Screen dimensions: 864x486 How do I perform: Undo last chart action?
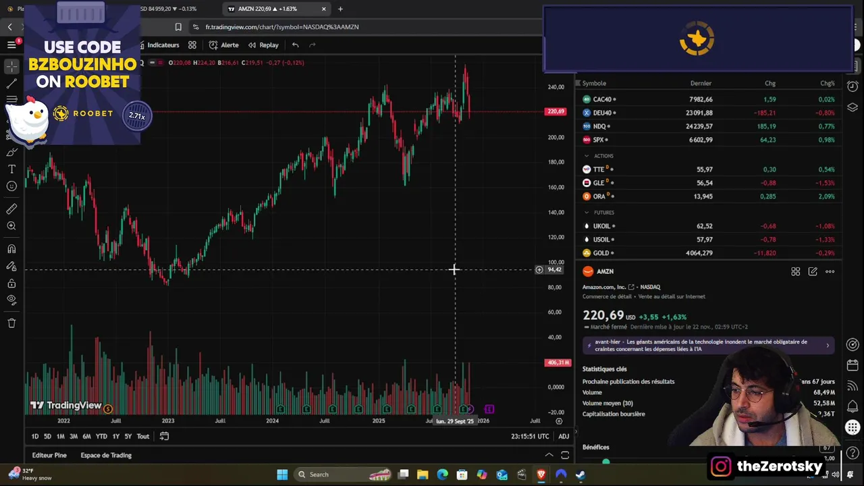[295, 45]
